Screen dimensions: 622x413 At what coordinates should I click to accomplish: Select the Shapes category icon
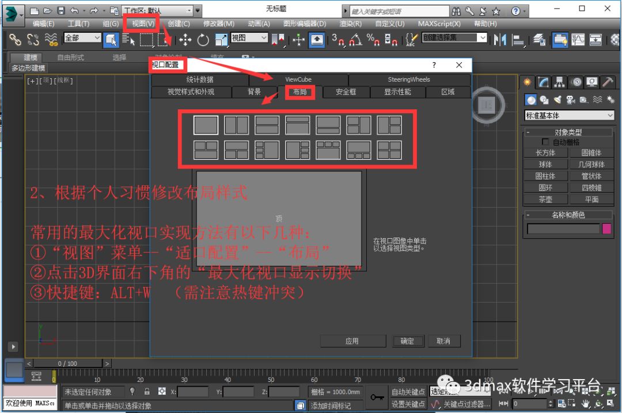coord(544,100)
